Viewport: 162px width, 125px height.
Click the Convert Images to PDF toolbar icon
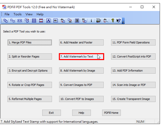click(x=63, y=21)
